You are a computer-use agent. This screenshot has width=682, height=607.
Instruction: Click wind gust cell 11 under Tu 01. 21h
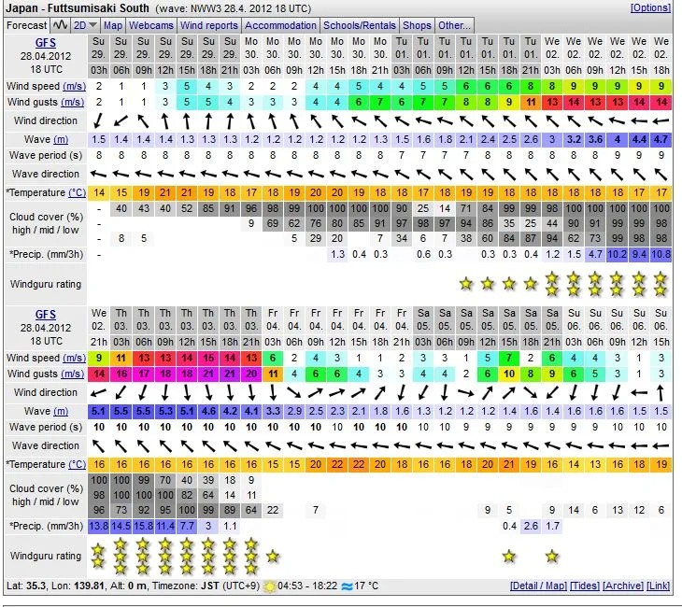[x=531, y=102]
